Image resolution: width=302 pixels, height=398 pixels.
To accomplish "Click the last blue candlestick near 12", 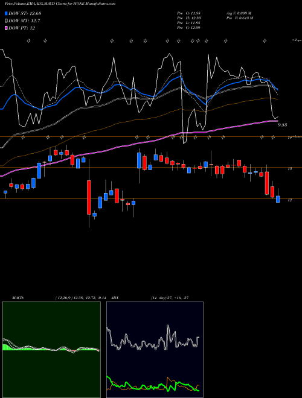I will (278, 199).
